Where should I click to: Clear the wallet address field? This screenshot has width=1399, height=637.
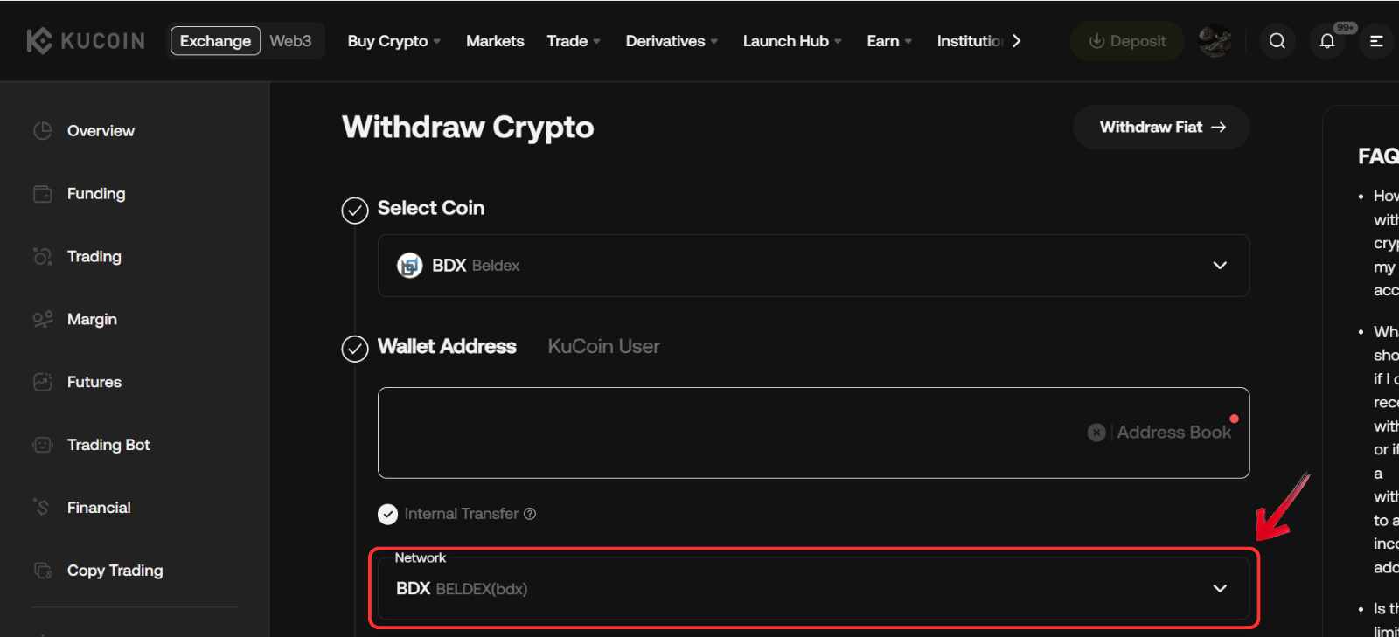[x=1096, y=432]
